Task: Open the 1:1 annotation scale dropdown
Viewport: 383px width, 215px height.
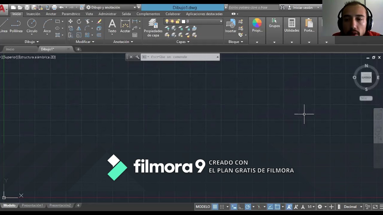Action: coord(311,207)
